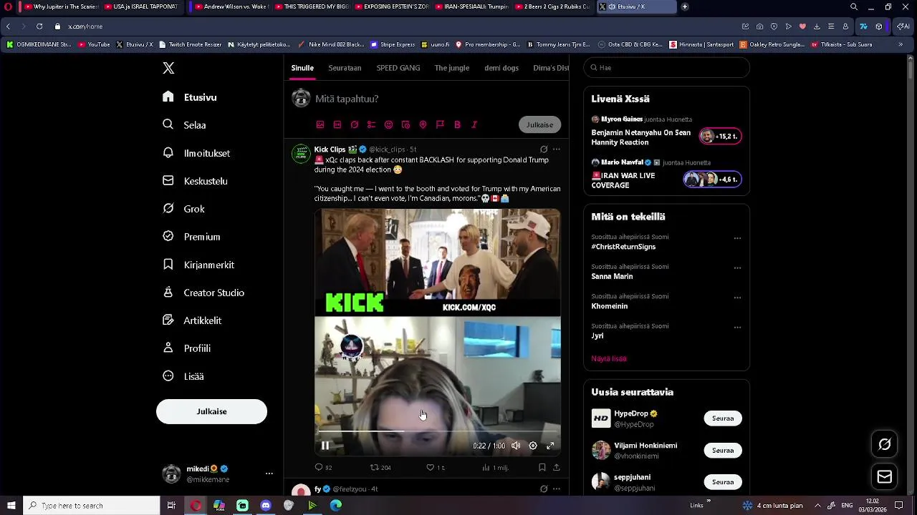
Task: Click the Hae search field
Action: coord(666,67)
